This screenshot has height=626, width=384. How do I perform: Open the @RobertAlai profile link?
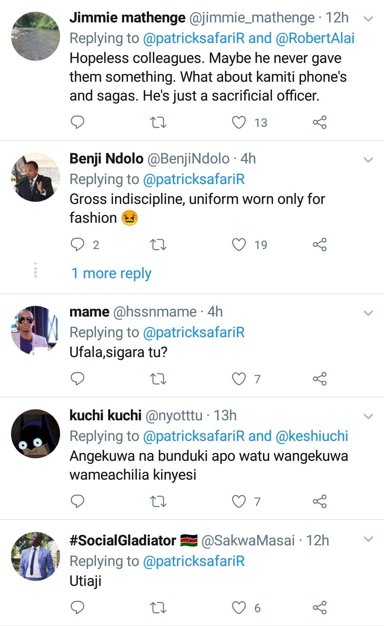315,38
